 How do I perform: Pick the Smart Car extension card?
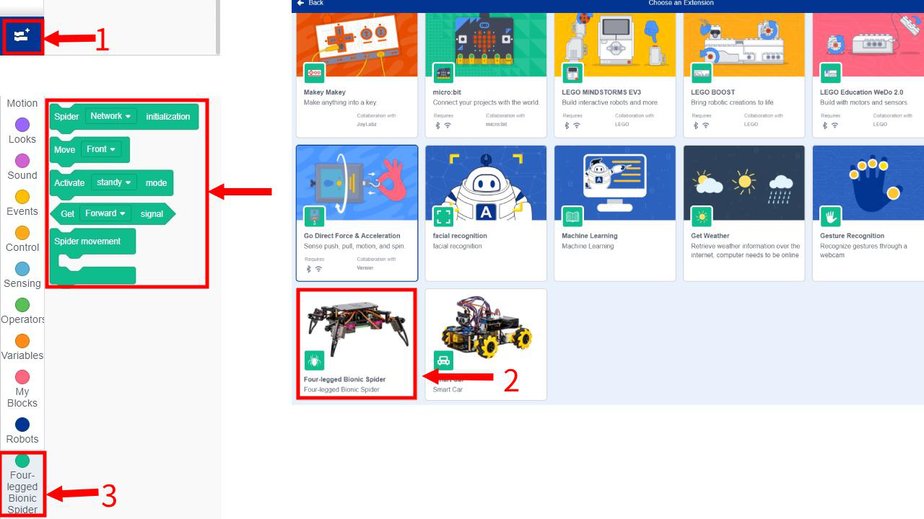(x=486, y=345)
